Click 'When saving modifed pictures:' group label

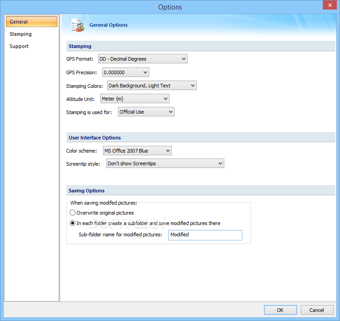tap(104, 203)
